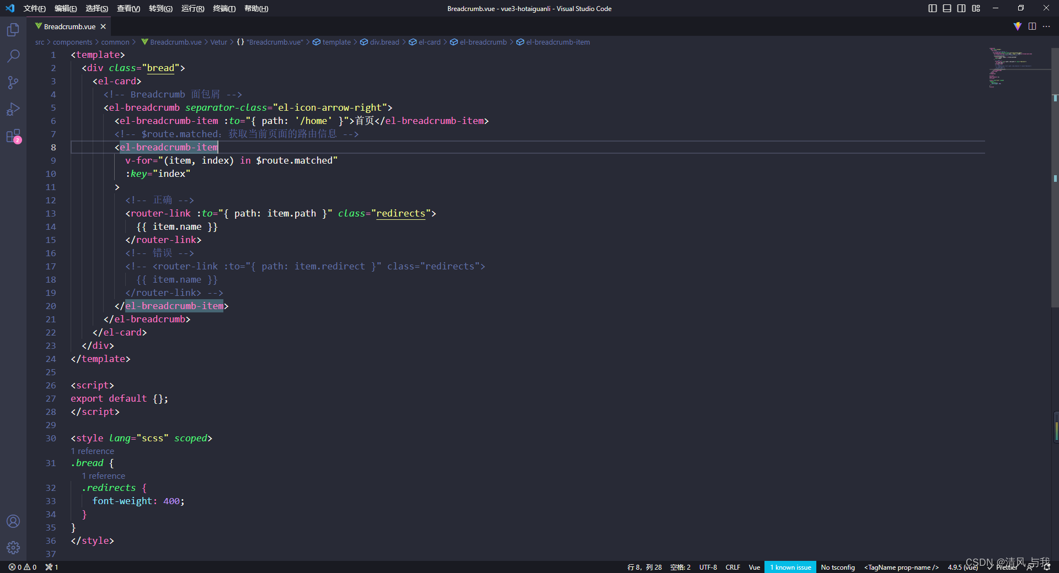Open Run and Debug view
This screenshot has height=573, width=1059.
[x=13, y=109]
